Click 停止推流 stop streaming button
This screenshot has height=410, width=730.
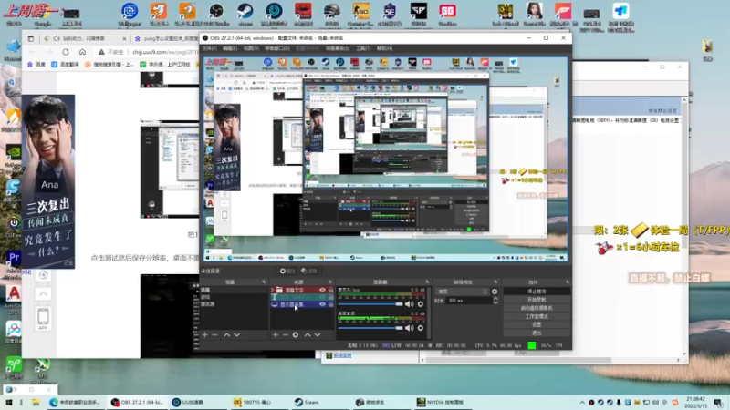click(x=537, y=292)
